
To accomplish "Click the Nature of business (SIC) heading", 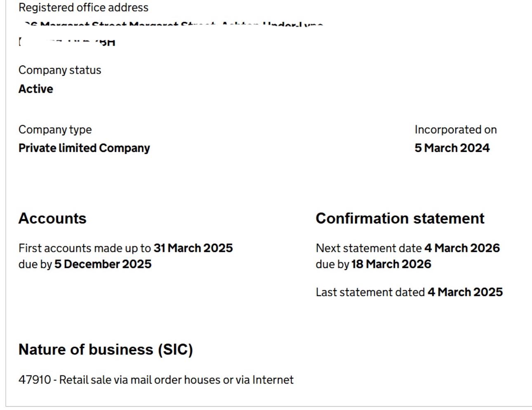I will coord(106,349).
